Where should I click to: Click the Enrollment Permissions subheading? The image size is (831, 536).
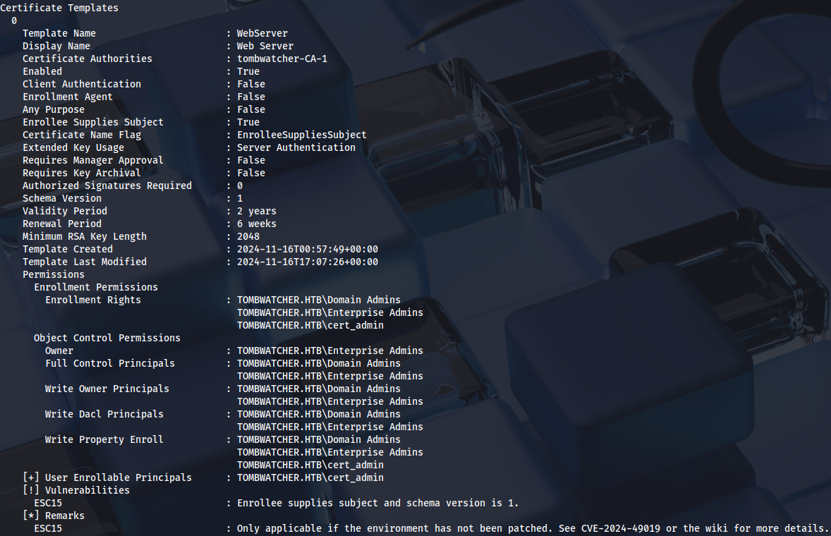[x=96, y=287]
